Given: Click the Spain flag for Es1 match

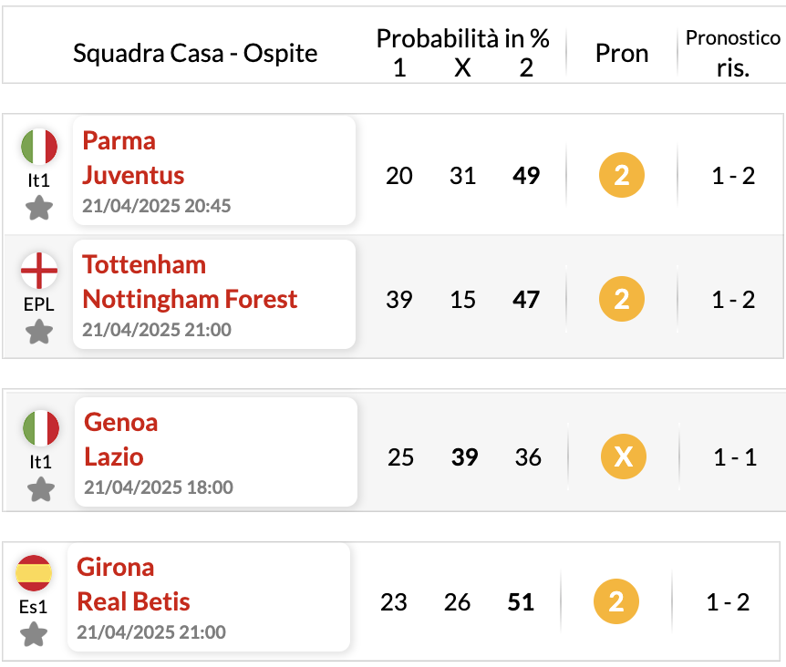Looking at the screenshot, I should (x=34, y=573).
